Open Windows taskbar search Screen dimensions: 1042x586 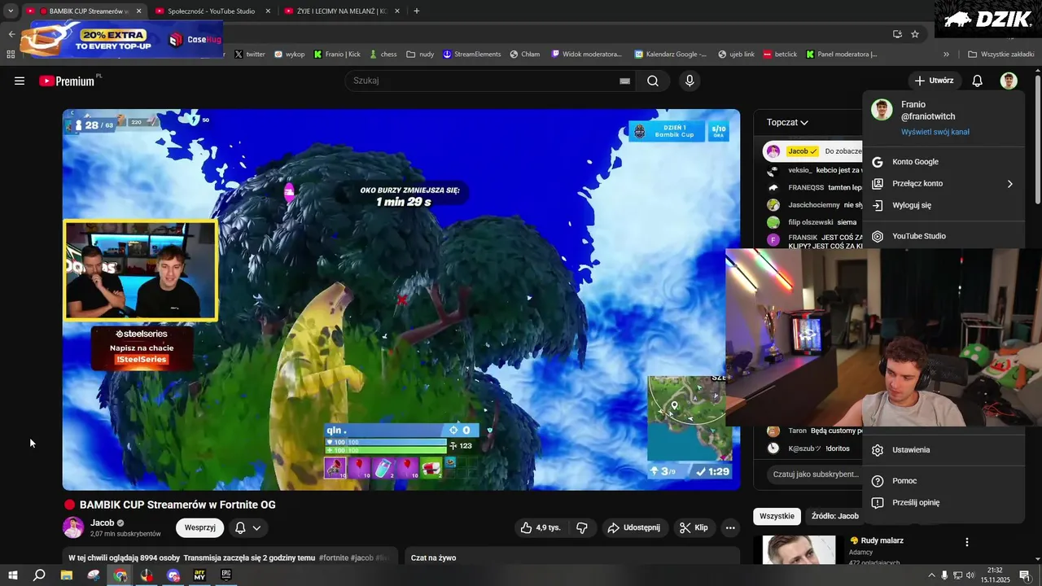point(38,575)
